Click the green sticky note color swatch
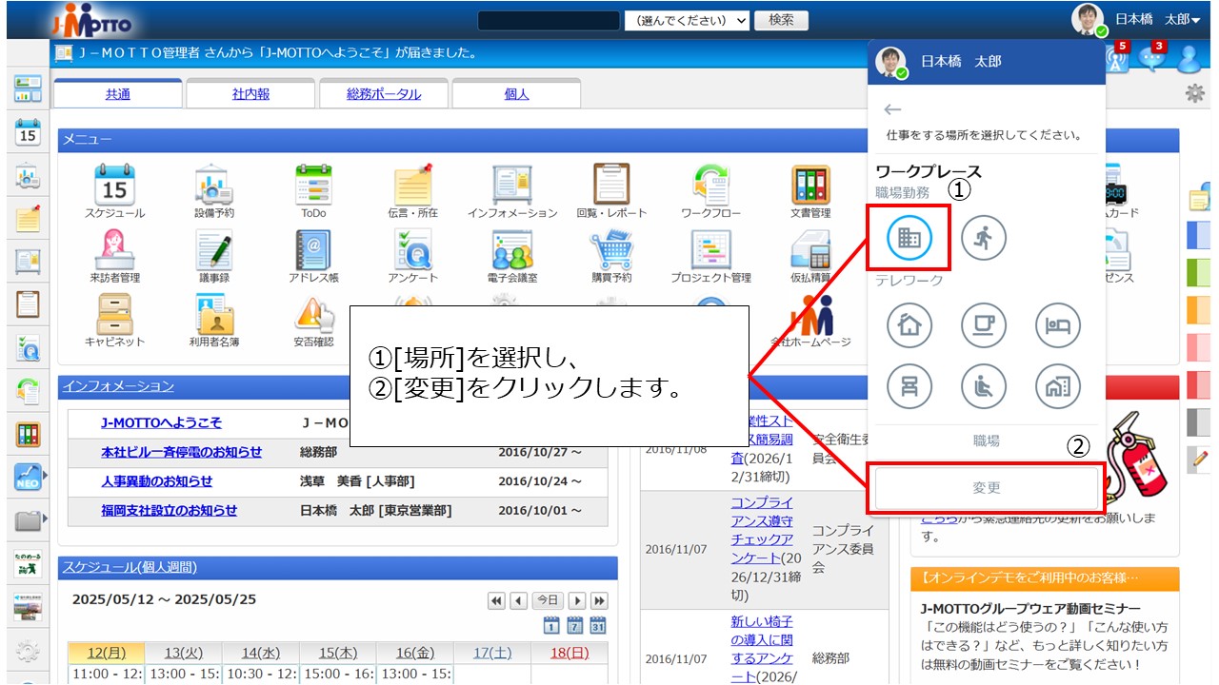The height and width of the screenshot is (685, 1219). (1198, 272)
